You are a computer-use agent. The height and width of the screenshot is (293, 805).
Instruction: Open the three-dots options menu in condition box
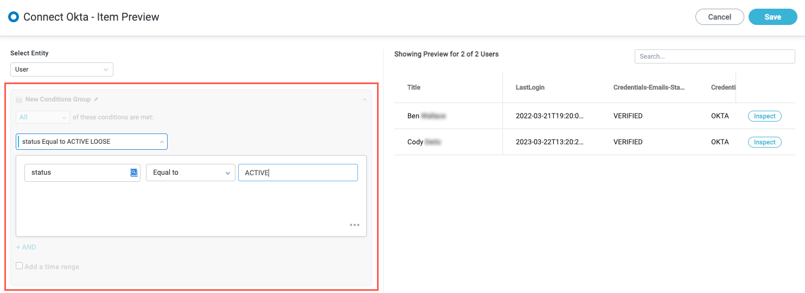pyautogui.click(x=354, y=225)
